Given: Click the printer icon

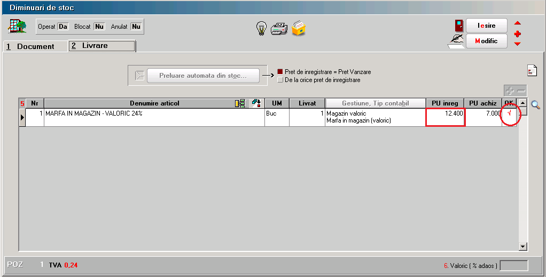Looking at the screenshot, I should click(279, 28).
